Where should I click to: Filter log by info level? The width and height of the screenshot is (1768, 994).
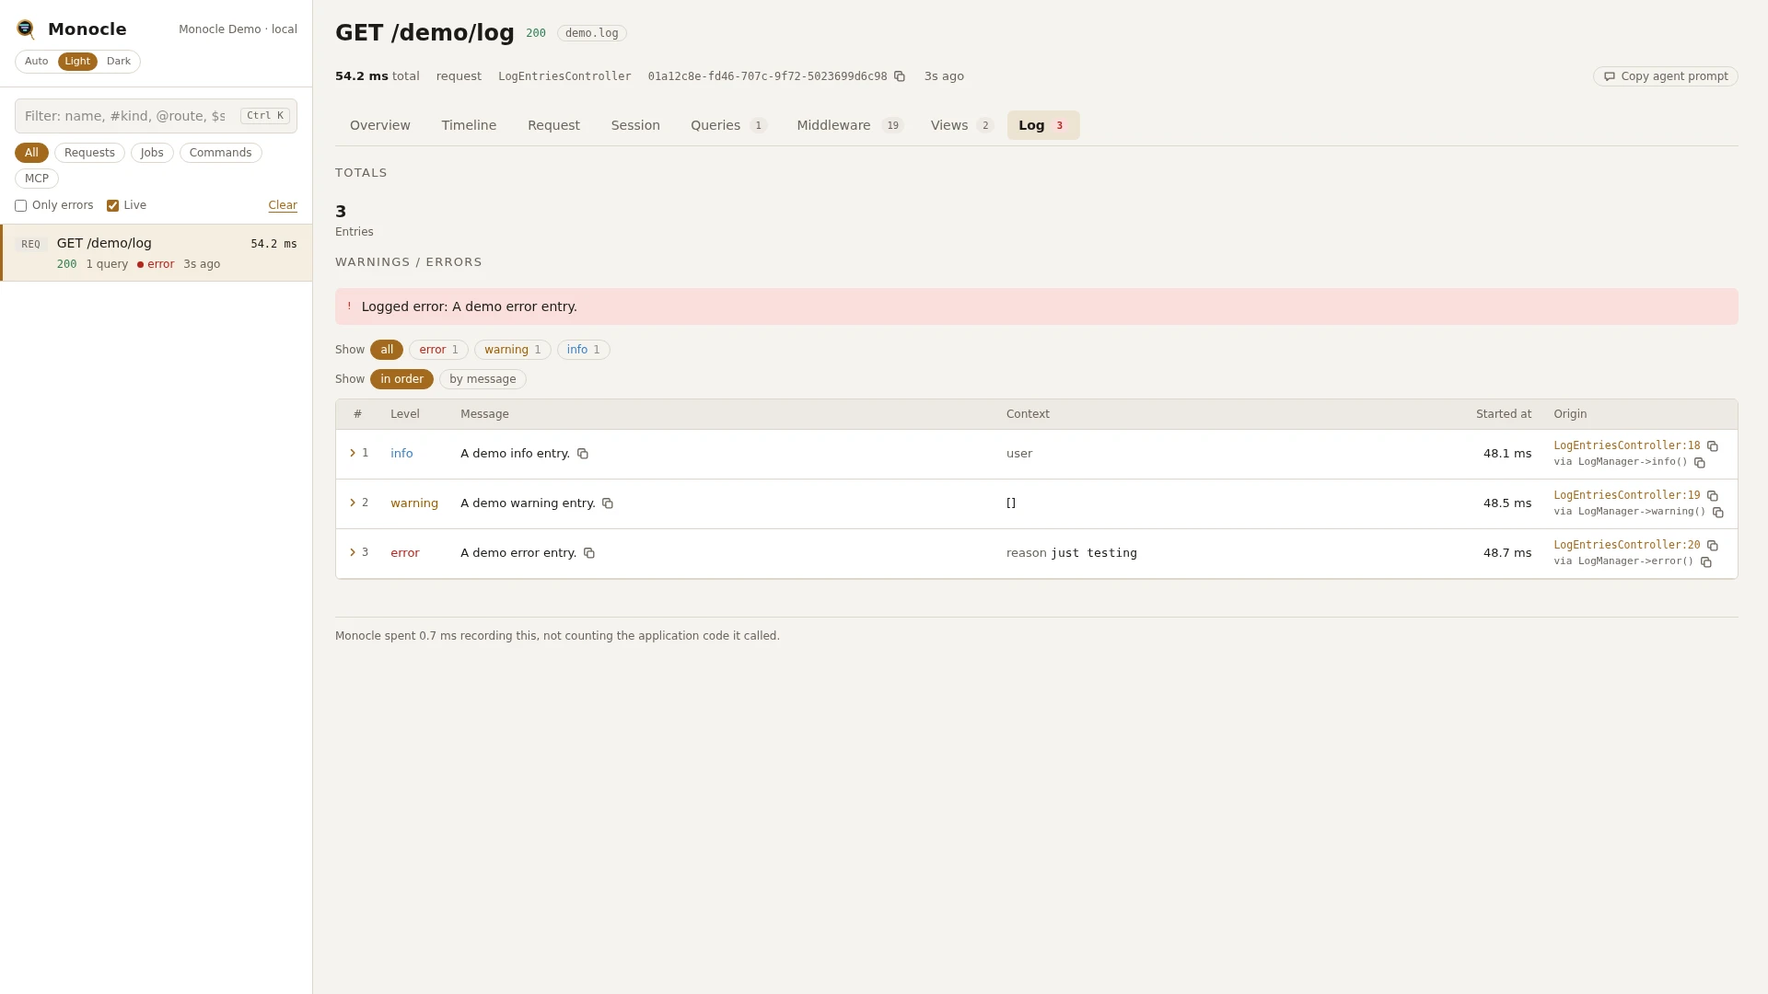tap(583, 350)
